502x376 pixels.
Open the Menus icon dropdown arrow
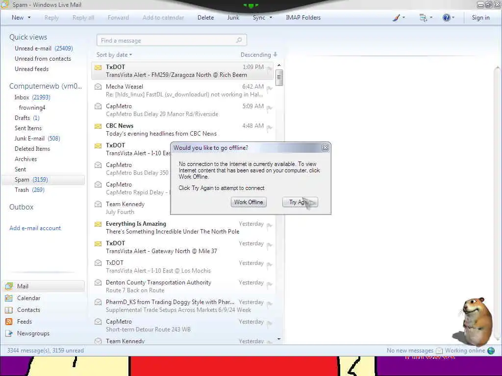click(431, 18)
